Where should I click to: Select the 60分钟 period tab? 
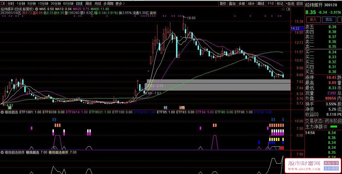click(68, 4)
